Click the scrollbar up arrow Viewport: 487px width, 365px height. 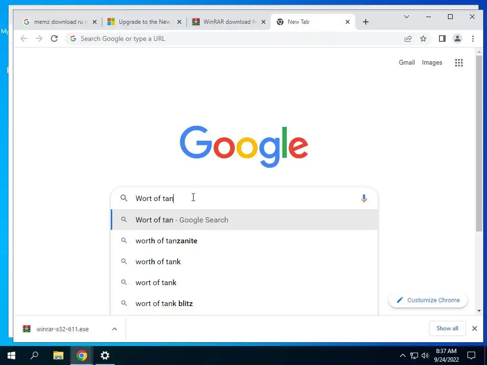pos(479,52)
